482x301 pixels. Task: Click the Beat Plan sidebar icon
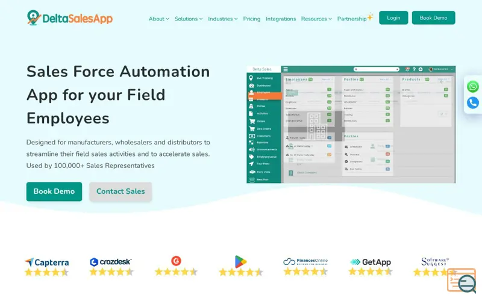point(252,179)
